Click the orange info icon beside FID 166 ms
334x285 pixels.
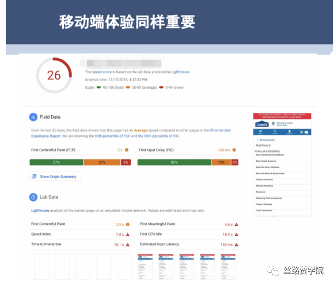pos(234,150)
